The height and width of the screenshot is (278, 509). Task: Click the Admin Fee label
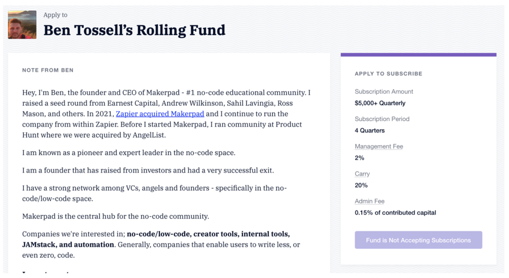[369, 201]
